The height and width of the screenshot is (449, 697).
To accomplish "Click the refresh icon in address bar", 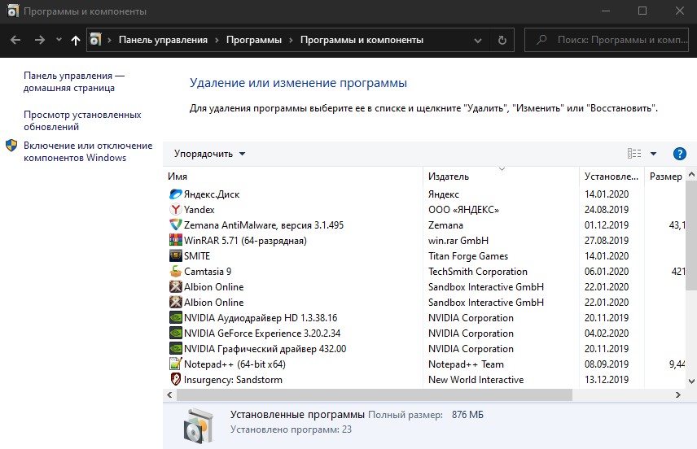I will point(502,40).
